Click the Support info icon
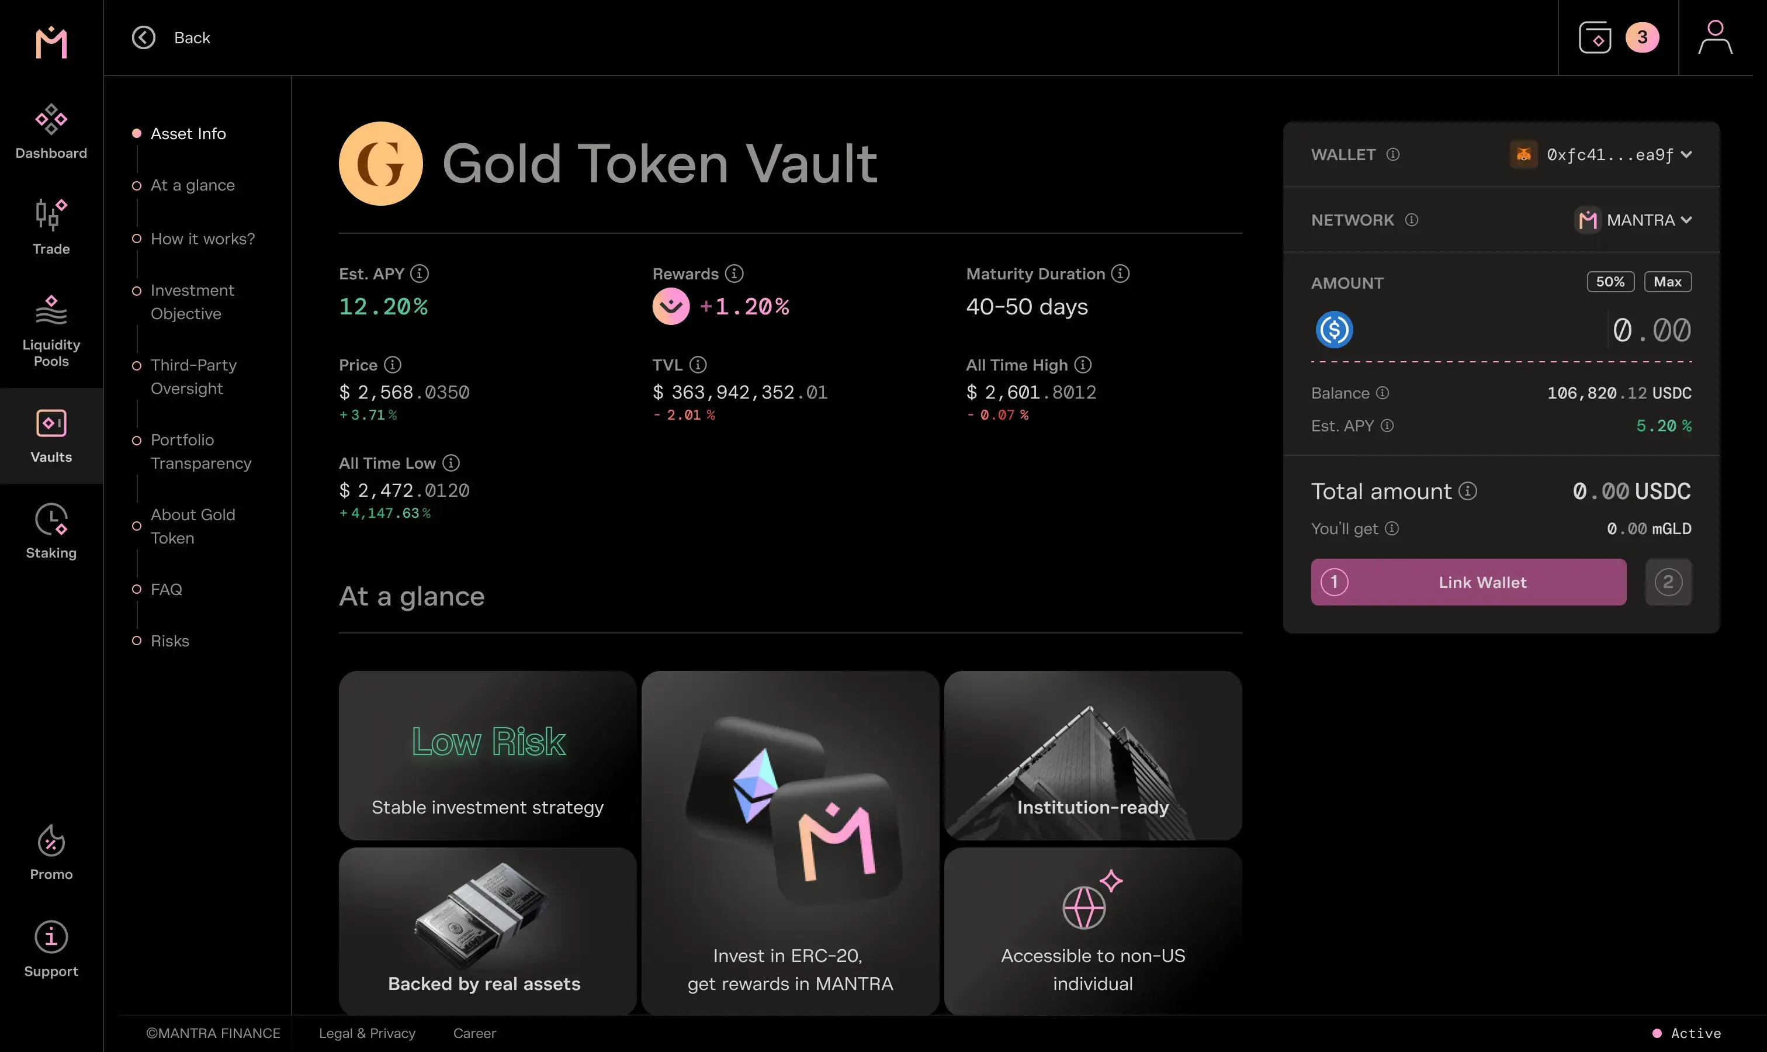 click(x=51, y=937)
